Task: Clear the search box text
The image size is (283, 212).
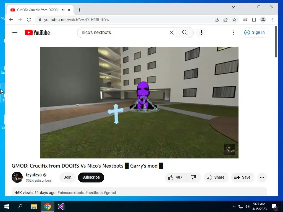Action: point(171,33)
